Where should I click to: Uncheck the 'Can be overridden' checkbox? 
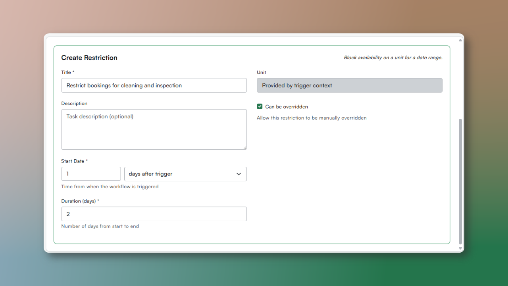click(x=260, y=106)
